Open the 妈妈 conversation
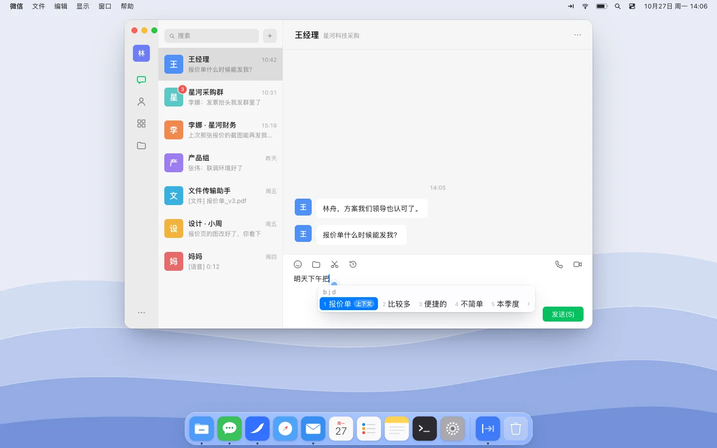This screenshot has height=448, width=717. (x=221, y=261)
